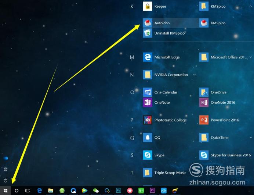This screenshot has height=195, width=254.
Task: Click the letter N section header
Action: [x=132, y=75]
